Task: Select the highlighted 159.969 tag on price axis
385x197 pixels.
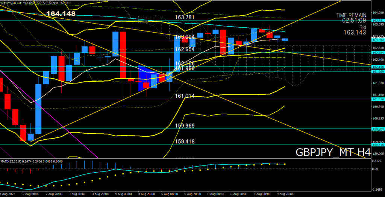Action: tap(378, 129)
